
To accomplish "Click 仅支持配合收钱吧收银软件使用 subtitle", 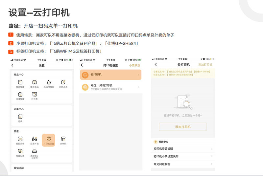I will (106, 89).
